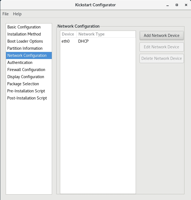Open Boot Loader Options section

click(25, 41)
